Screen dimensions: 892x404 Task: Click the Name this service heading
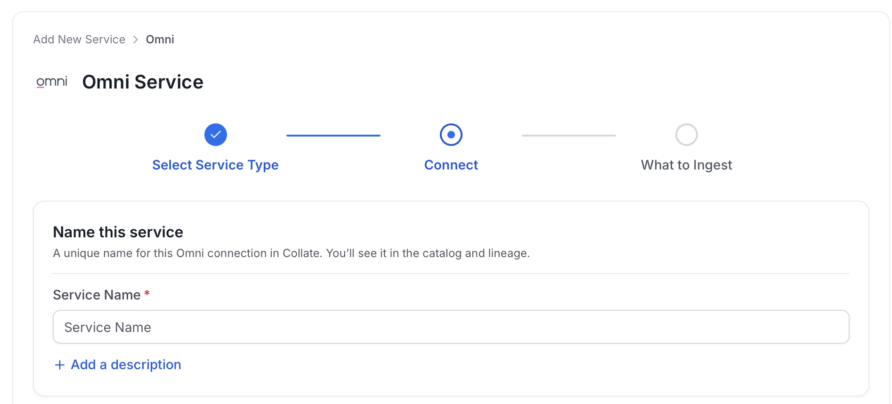(x=118, y=232)
